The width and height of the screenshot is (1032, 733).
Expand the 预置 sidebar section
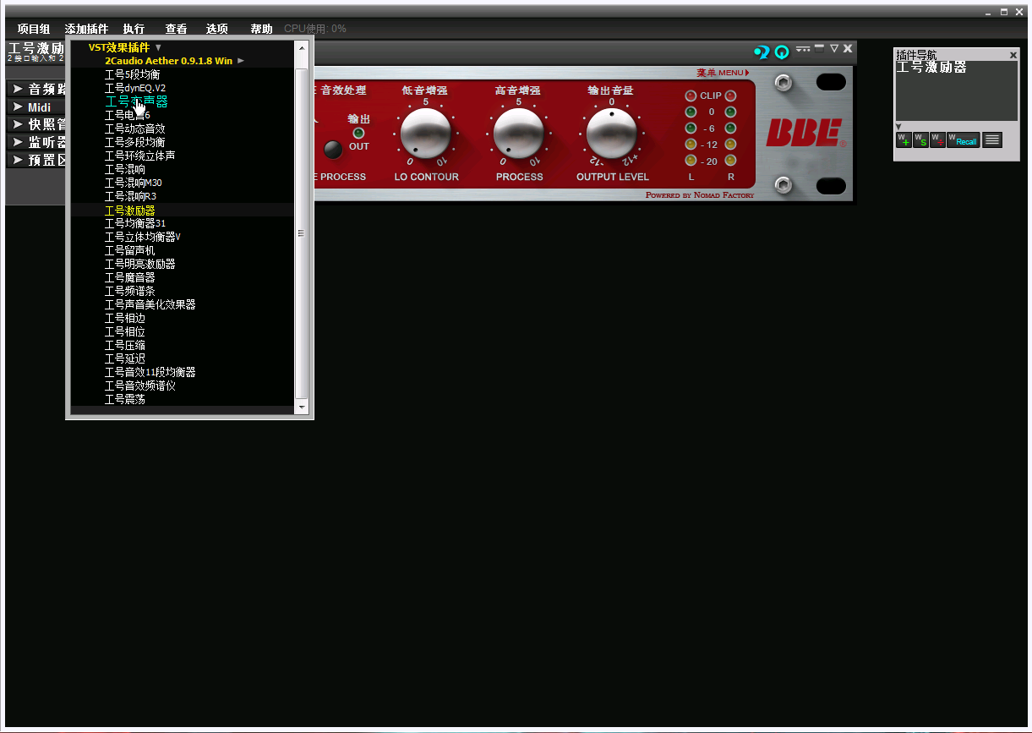(36, 160)
